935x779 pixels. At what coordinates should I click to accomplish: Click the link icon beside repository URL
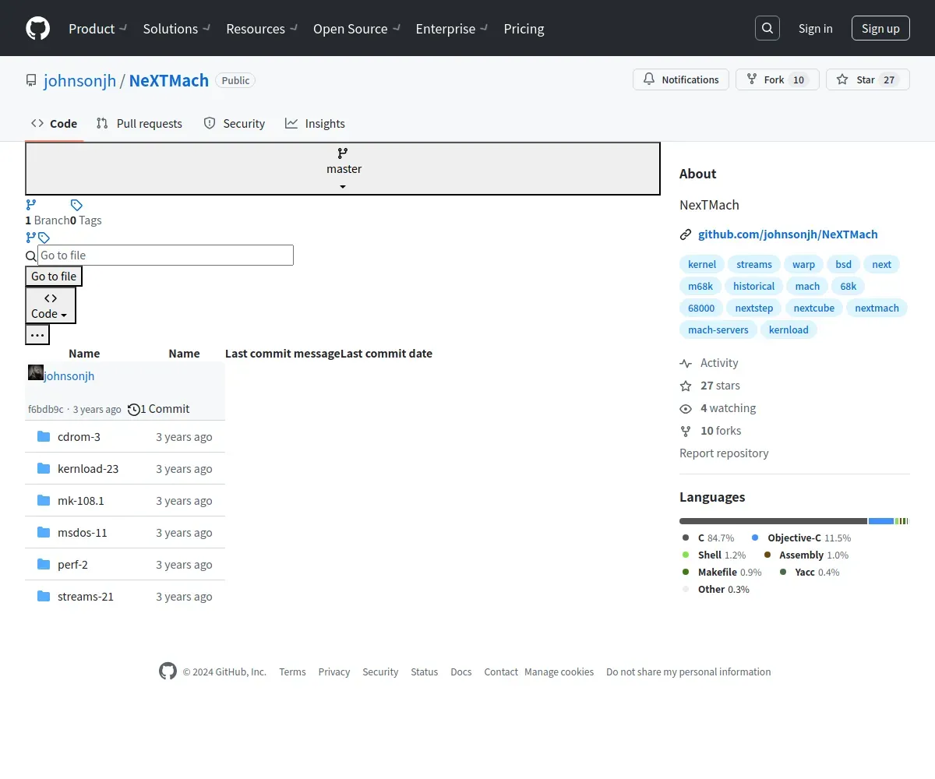(686, 234)
